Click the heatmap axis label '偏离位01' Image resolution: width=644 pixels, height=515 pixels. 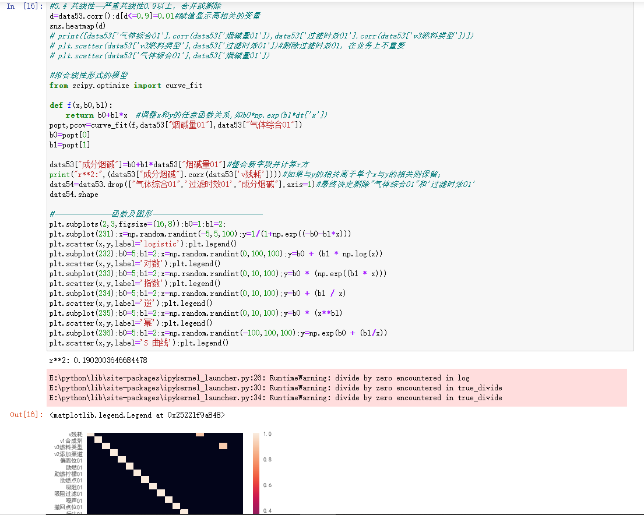click(x=72, y=460)
